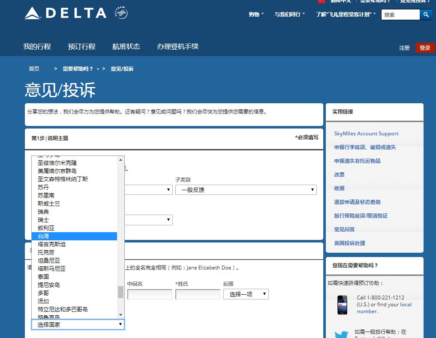Viewport: 436px width, 338px height.
Task: Click the Twitter bird icon
Action: pos(341,334)
